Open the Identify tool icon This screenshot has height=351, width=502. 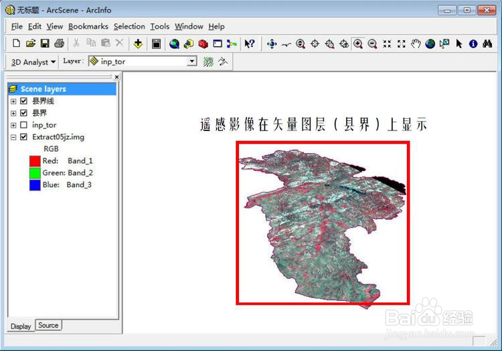coord(473,43)
